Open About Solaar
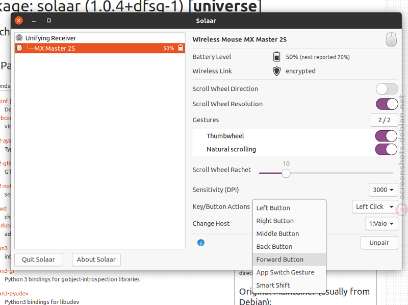The height and width of the screenshot is (305, 408). pos(96,260)
